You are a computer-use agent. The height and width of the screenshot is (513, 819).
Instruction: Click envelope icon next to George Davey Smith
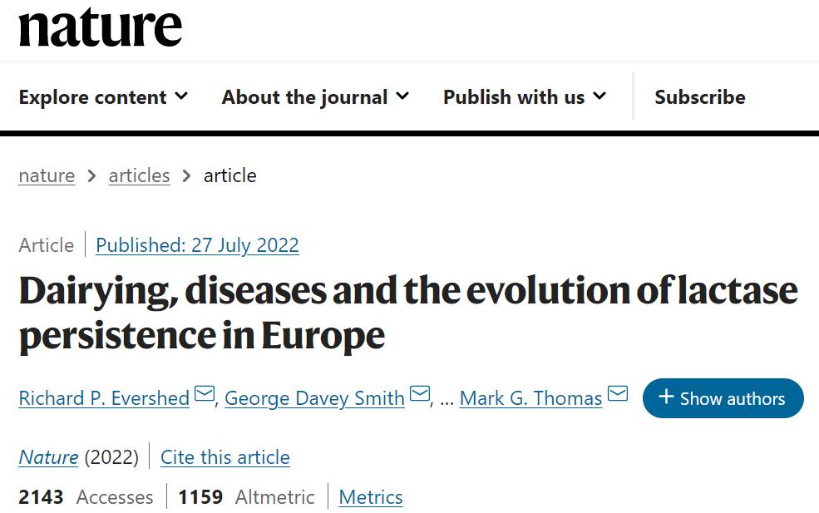(420, 394)
